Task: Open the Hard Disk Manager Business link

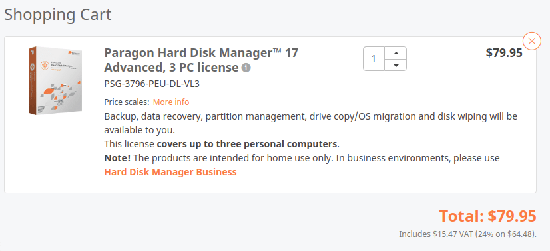Action: coord(170,172)
